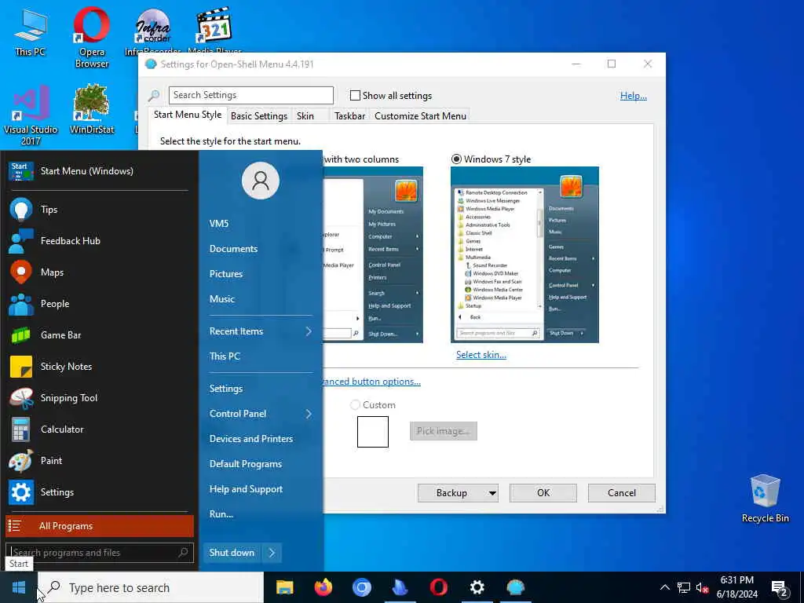The height and width of the screenshot is (603, 804).
Task: Launch Feedback Hub from start menu
Action: point(97,240)
